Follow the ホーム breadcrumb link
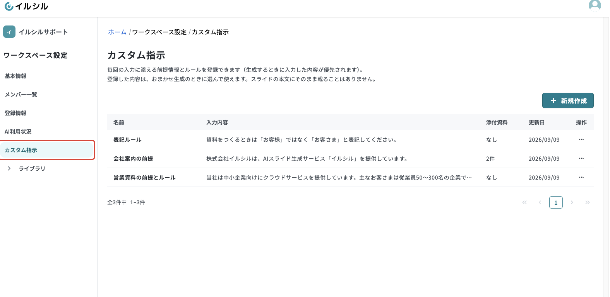 click(117, 32)
